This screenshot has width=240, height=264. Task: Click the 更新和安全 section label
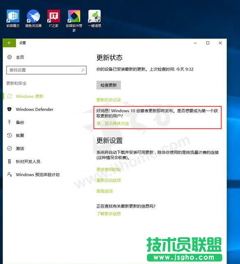16,83
